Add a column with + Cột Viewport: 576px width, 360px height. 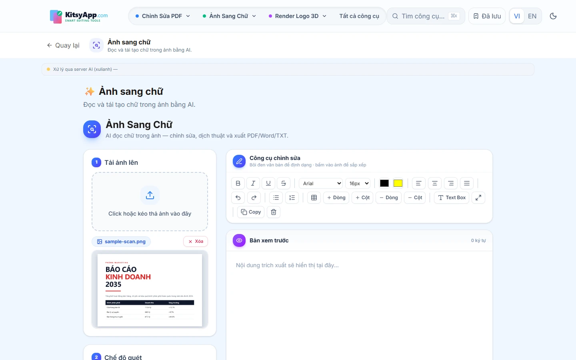(x=362, y=198)
